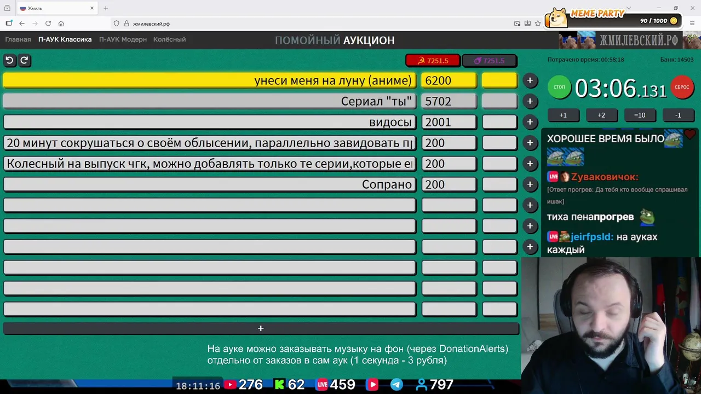The width and height of the screenshot is (701, 394).
Task: Click the plus icon beside «Колесный на выпуск чгк»
Action: [530, 164]
